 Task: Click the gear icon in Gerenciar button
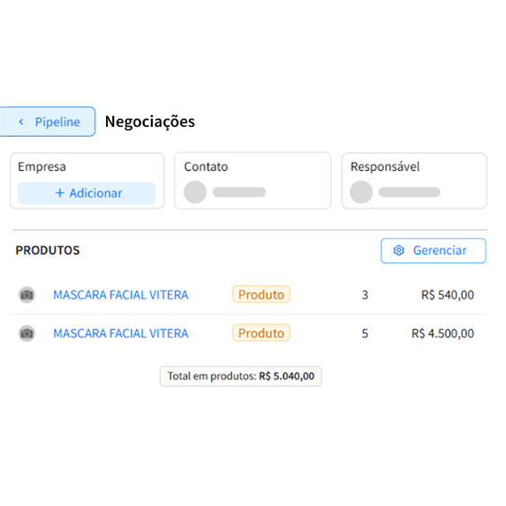tap(399, 251)
